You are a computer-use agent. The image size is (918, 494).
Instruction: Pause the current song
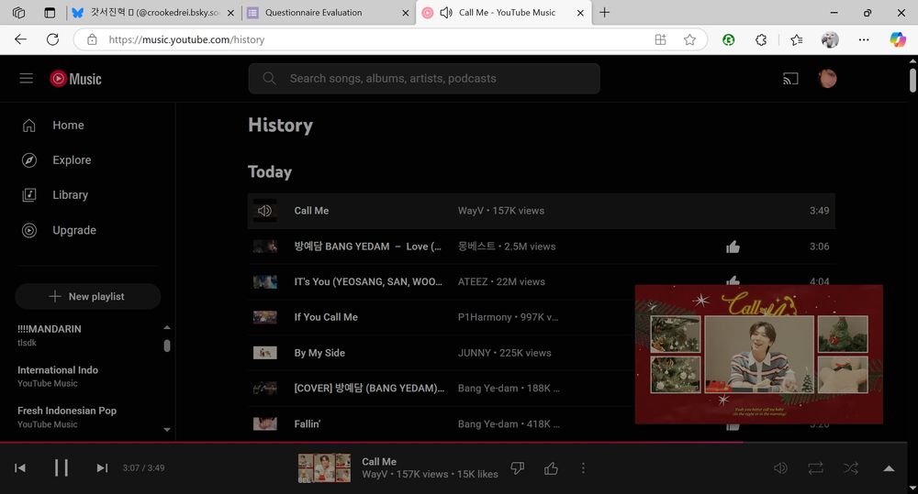pos(61,467)
